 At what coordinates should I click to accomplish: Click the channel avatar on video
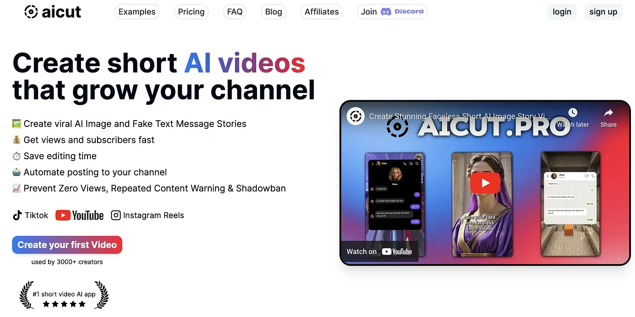click(x=356, y=116)
